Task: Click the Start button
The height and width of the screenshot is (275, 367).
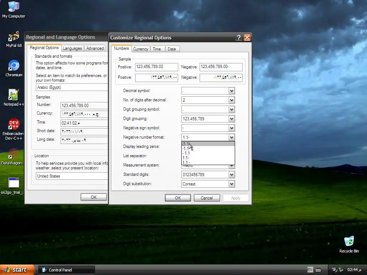Action: click(17, 270)
